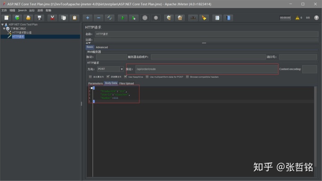Open the 编辑 menu
This screenshot has width=322, height=181.
(13, 10)
